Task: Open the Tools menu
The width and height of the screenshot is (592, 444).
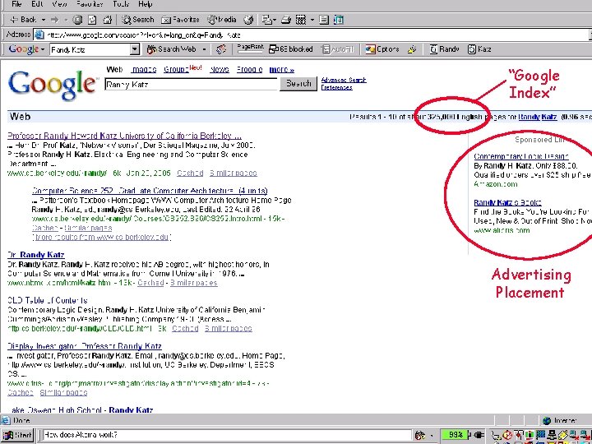Action: [121, 4]
